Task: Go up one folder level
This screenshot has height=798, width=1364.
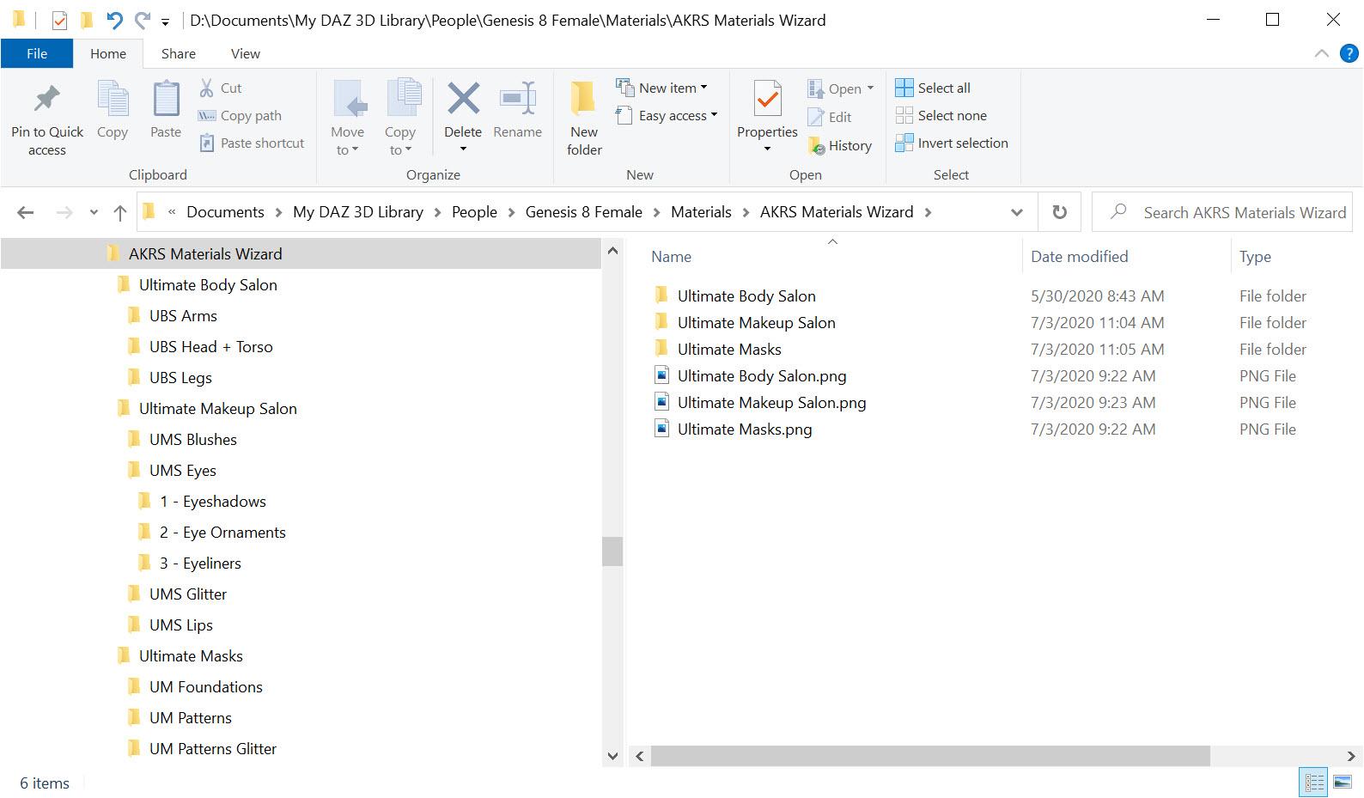Action: coord(120,212)
